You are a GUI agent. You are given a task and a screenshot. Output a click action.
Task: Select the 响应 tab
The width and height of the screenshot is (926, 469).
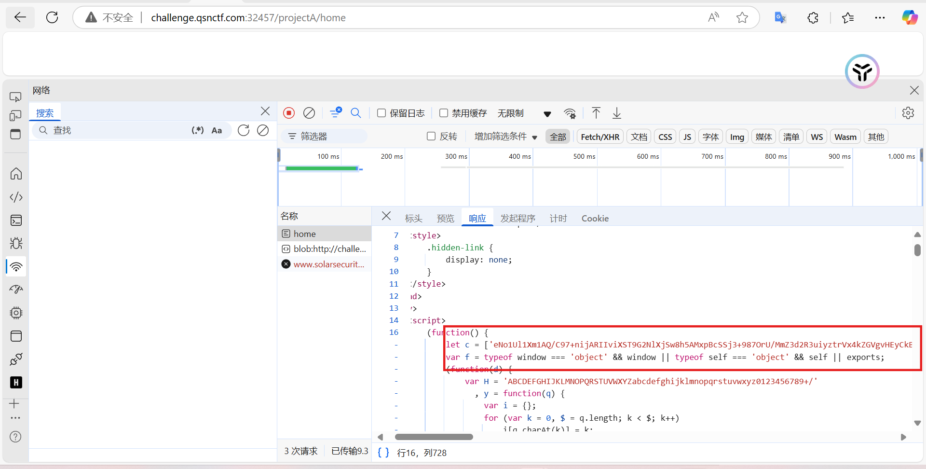pos(477,219)
